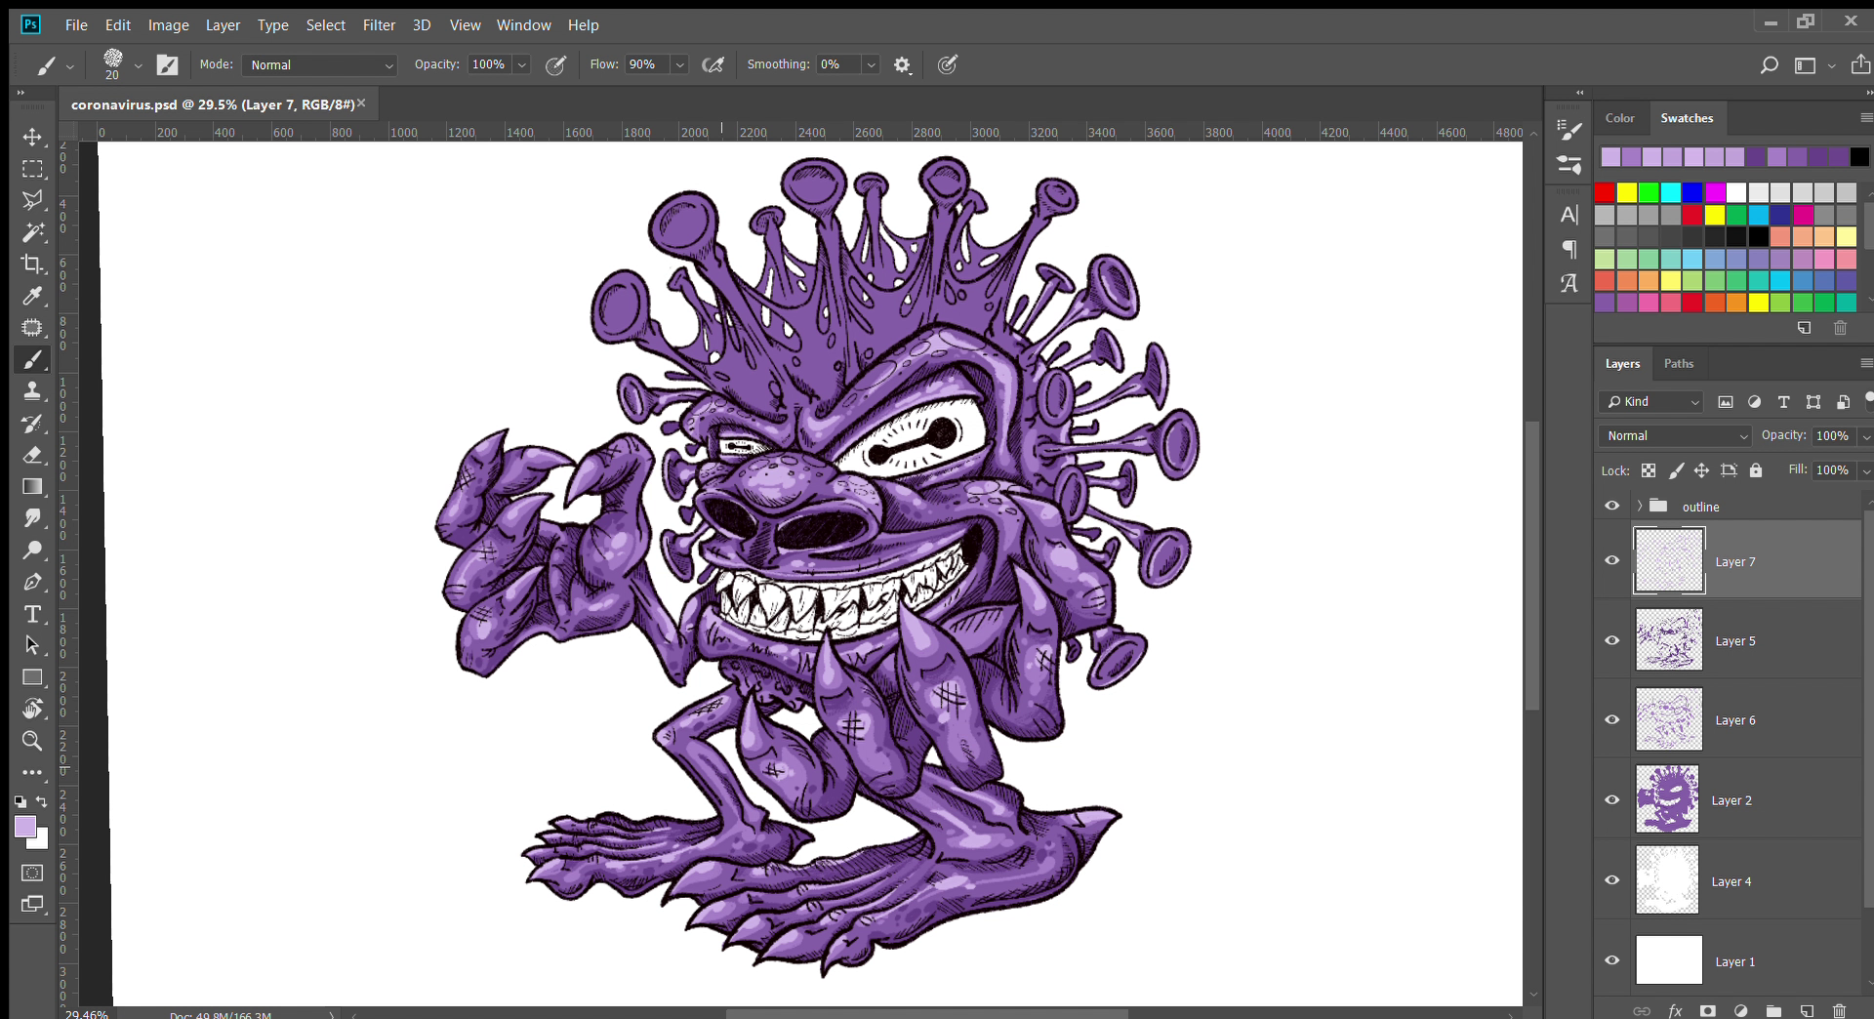Select the Horizontal Type tool
1874x1019 pixels.
(x=32, y=614)
